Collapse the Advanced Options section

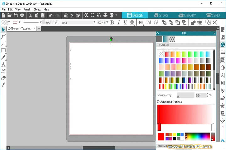pos(158,102)
